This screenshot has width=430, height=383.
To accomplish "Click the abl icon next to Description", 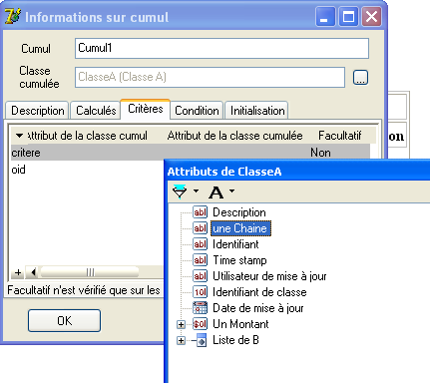I will [x=201, y=212].
